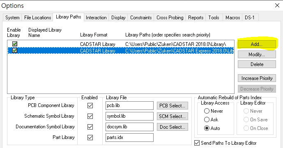This screenshot has width=283, height=148.
Task: Select the DS-1 tab
Action: [250, 18]
